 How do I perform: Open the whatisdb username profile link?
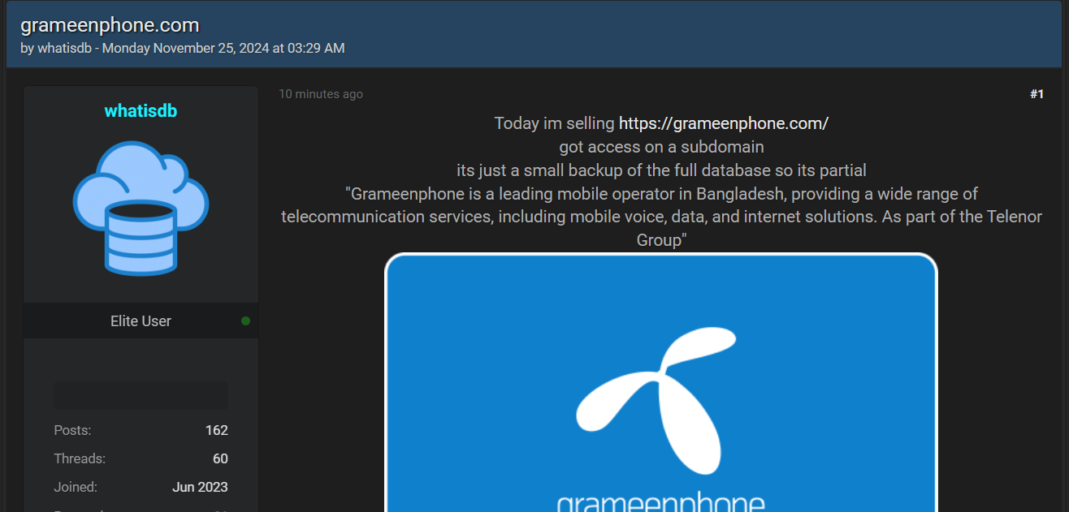coord(141,110)
